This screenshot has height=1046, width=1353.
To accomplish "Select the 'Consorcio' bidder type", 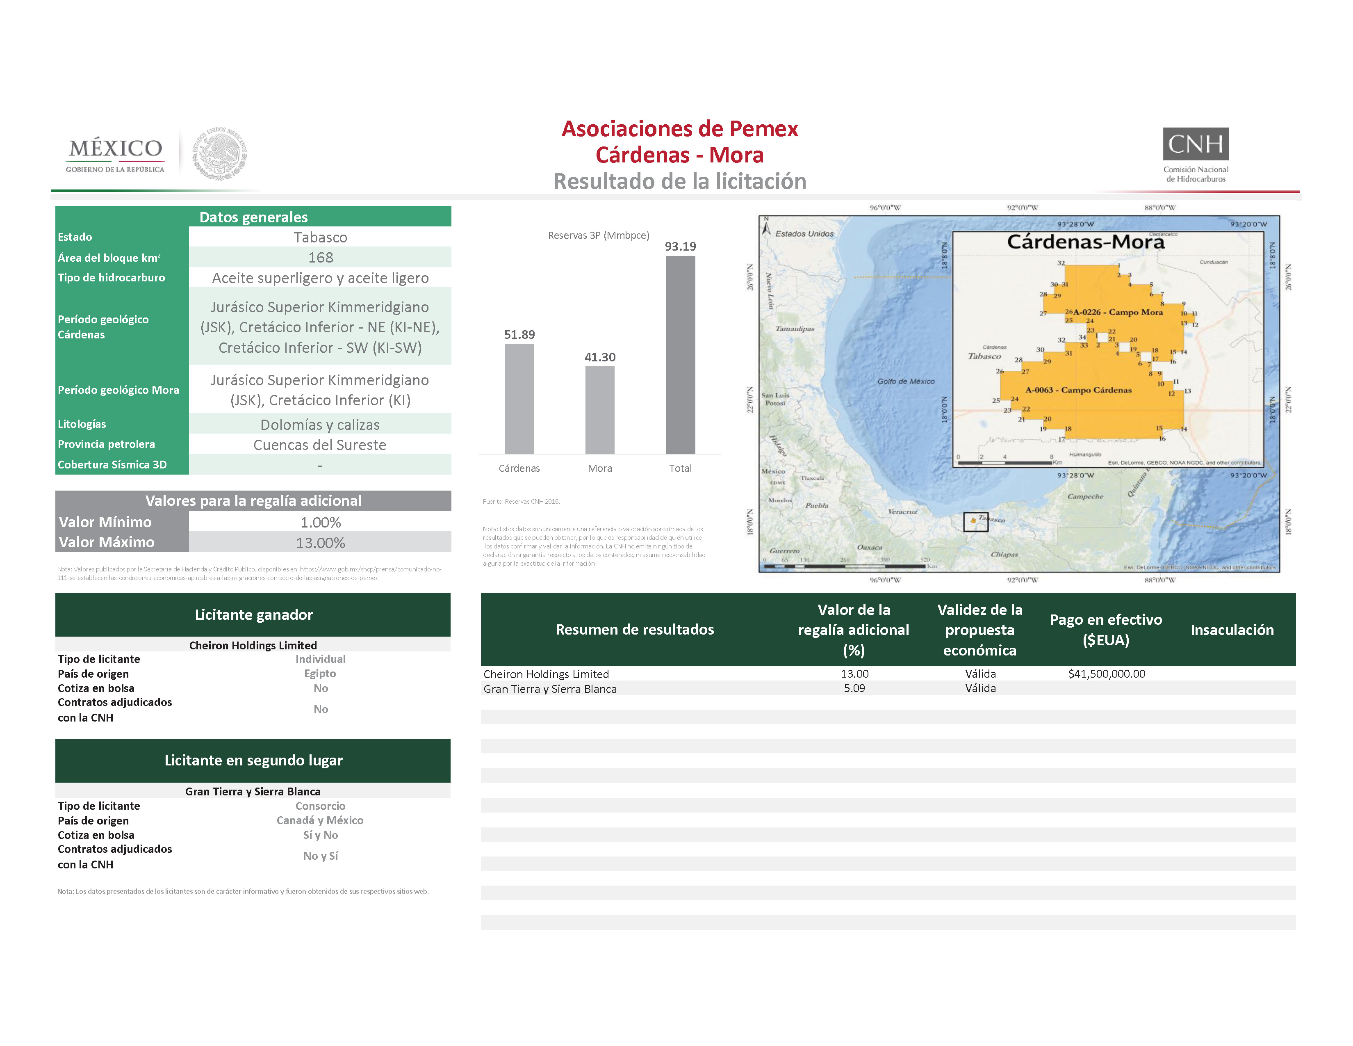I will pyautogui.click(x=320, y=806).
